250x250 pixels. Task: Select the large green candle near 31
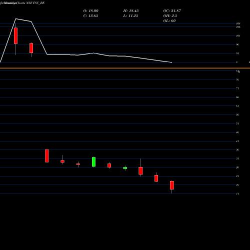point(94,162)
